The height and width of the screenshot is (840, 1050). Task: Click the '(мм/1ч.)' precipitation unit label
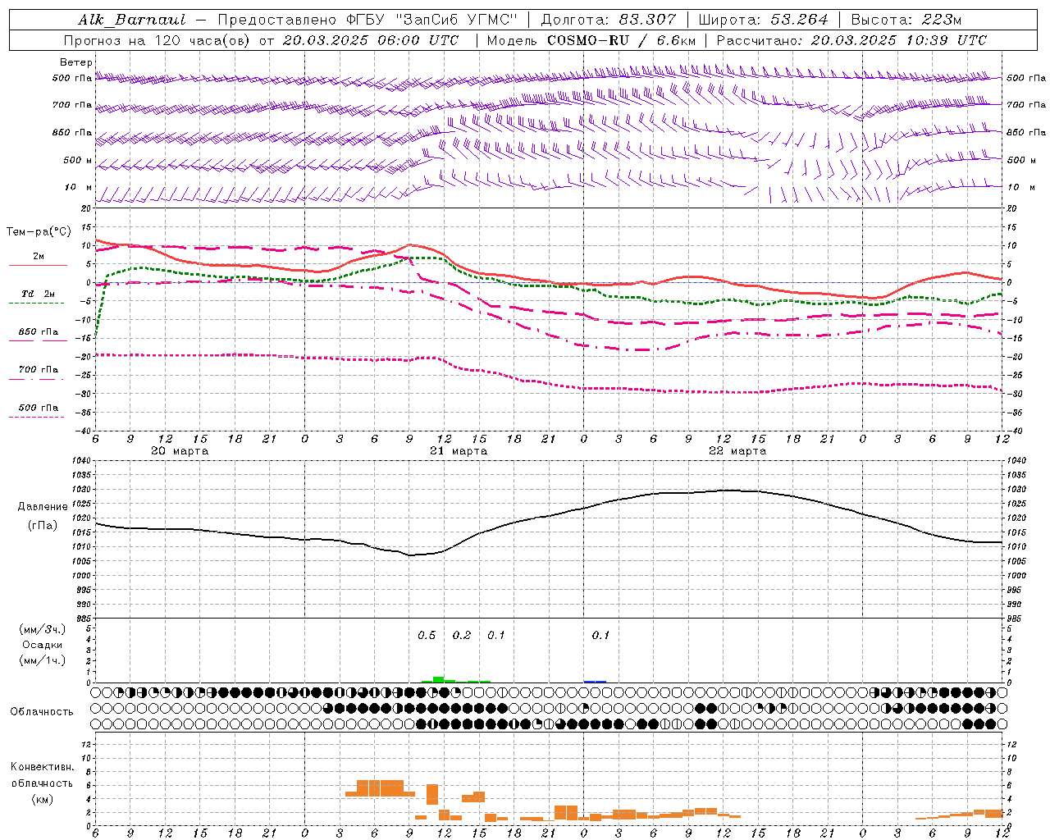pos(43,660)
